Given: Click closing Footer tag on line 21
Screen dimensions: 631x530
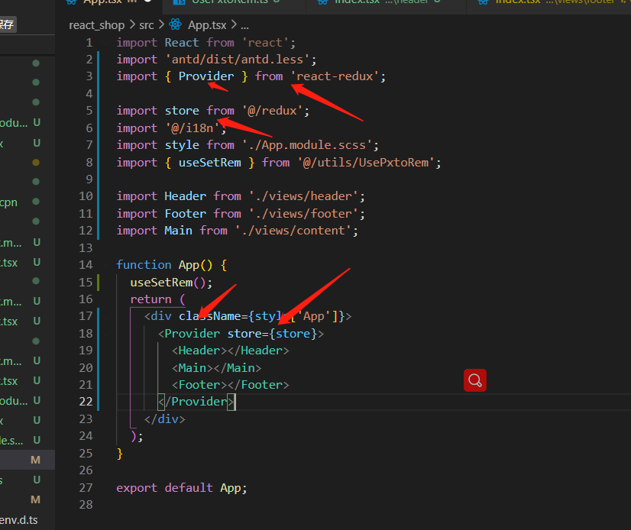Looking at the screenshot, I should click(x=258, y=385).
